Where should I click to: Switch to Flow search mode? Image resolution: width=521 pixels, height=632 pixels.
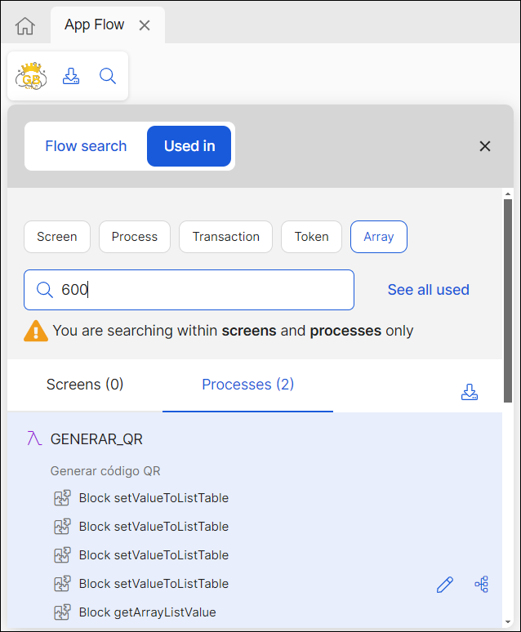[86, 146]
